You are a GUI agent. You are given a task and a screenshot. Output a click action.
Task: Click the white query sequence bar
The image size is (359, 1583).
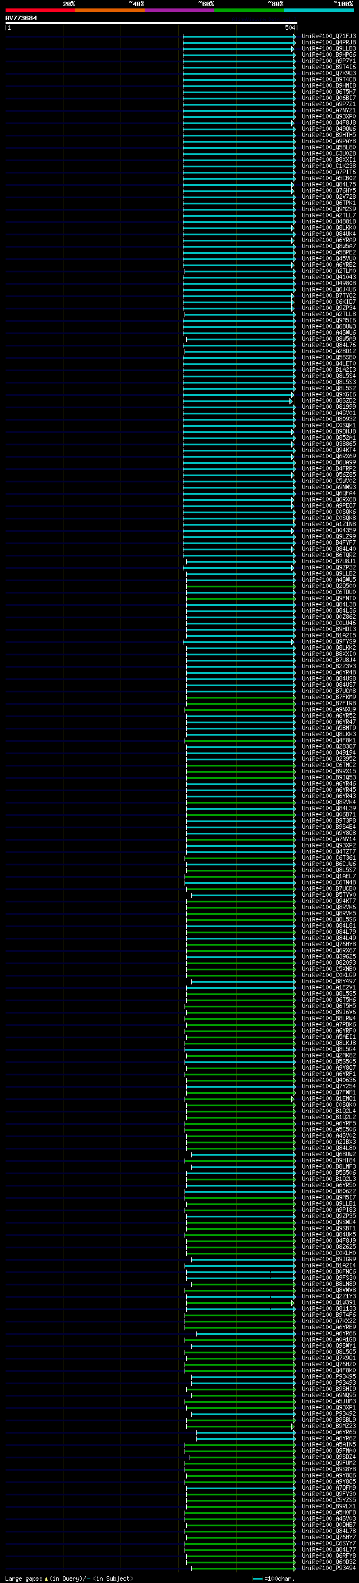coord(151,22)
